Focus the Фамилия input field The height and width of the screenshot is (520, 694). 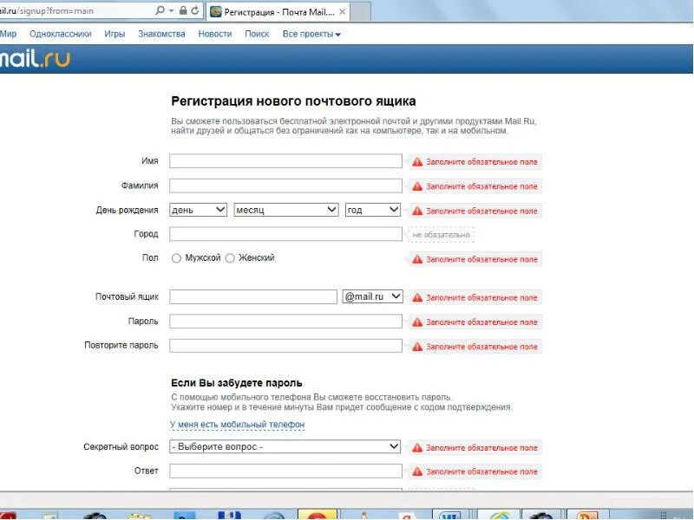pos(285,185)
